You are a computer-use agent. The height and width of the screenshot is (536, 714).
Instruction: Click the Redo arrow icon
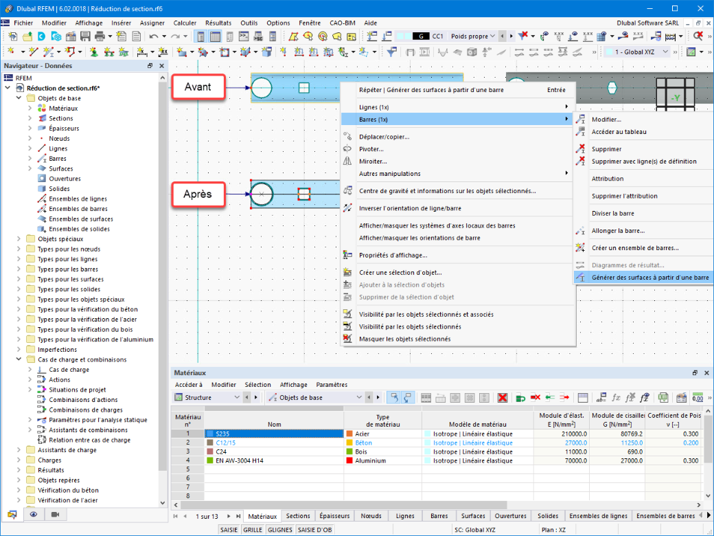(x=175, y=36)
